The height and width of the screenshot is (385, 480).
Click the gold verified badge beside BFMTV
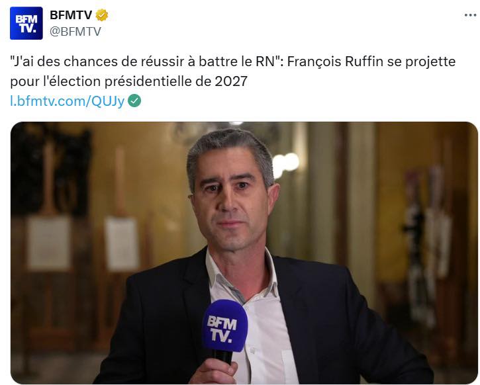(x=102, y=15)
